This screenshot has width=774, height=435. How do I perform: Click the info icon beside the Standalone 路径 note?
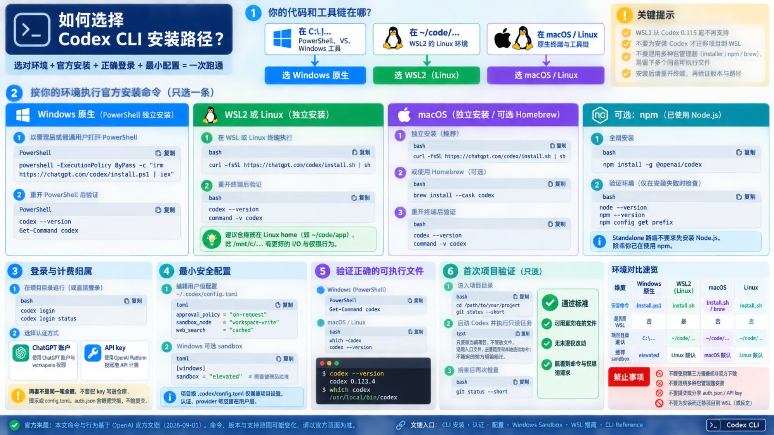pos(599,242)
